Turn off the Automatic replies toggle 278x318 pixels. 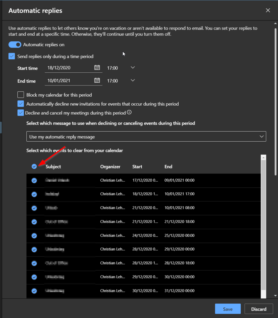[15, 45]
